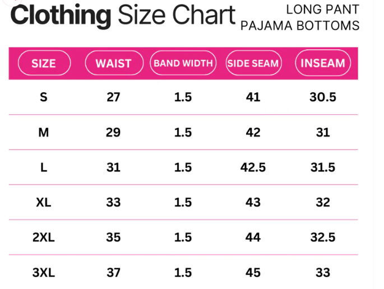This screenshot has width=384, height=289.
Task: Click the SIDE SEAM header pill
Action: (x=253, y=63)
